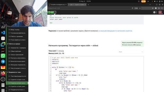Viewport: 164px width, 92px height.
Task: Select the 'Шаг 9 – Скрипты на bash' tab
Action: (x=77, y=5)
